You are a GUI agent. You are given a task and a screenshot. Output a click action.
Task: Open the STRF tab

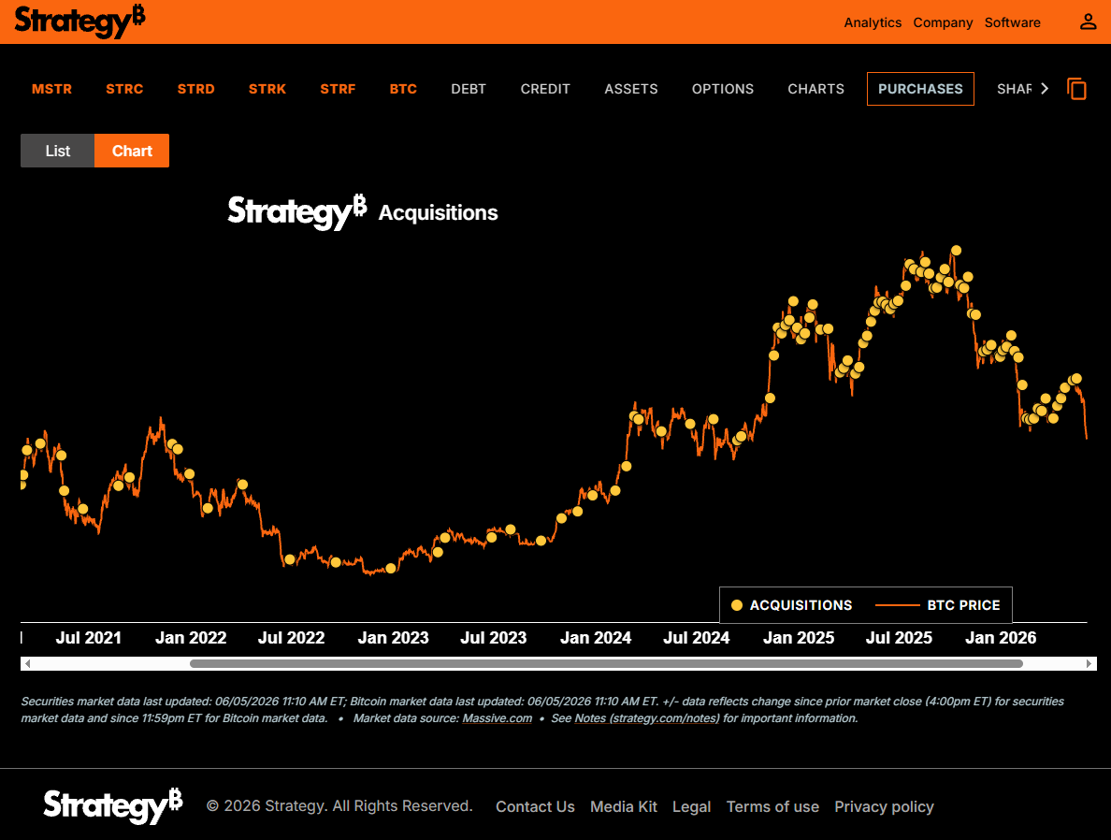(x=338, y=89)
